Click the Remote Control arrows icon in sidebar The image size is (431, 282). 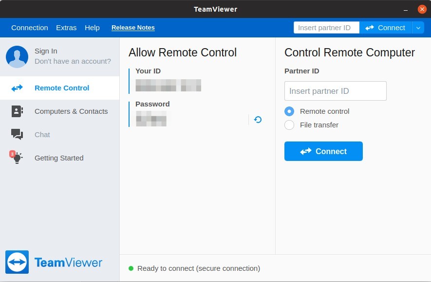[17, 88]
